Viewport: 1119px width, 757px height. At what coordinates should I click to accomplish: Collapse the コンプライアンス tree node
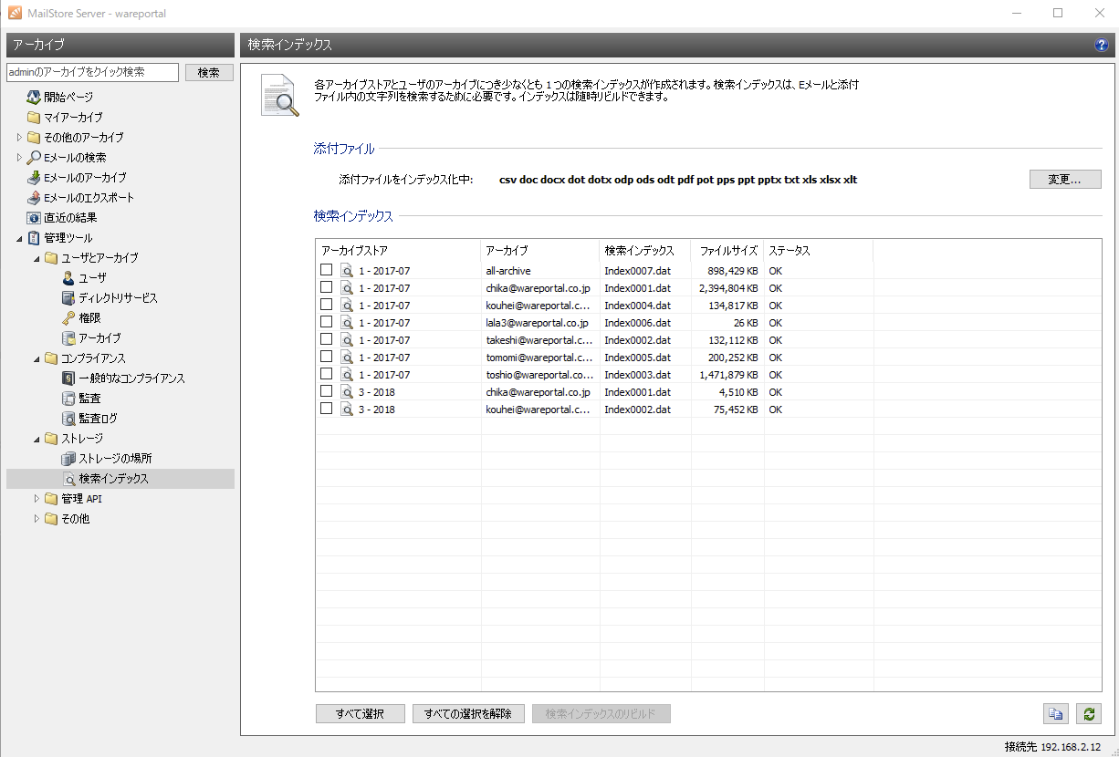[37, 358]
